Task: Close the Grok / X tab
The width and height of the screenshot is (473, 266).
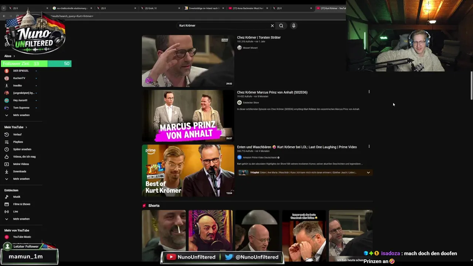Action: point(179,8)
